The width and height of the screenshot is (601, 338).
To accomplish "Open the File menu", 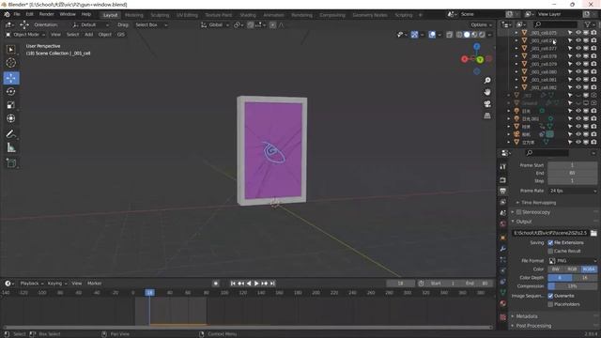I will point(17,14).
